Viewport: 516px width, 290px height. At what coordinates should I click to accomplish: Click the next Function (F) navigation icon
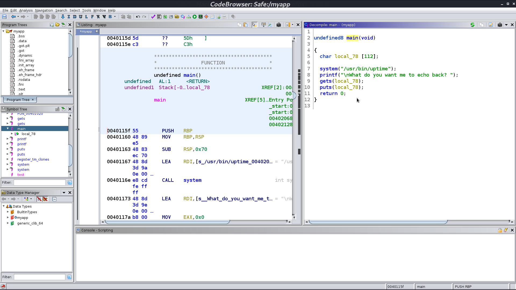tap(92, 17)
